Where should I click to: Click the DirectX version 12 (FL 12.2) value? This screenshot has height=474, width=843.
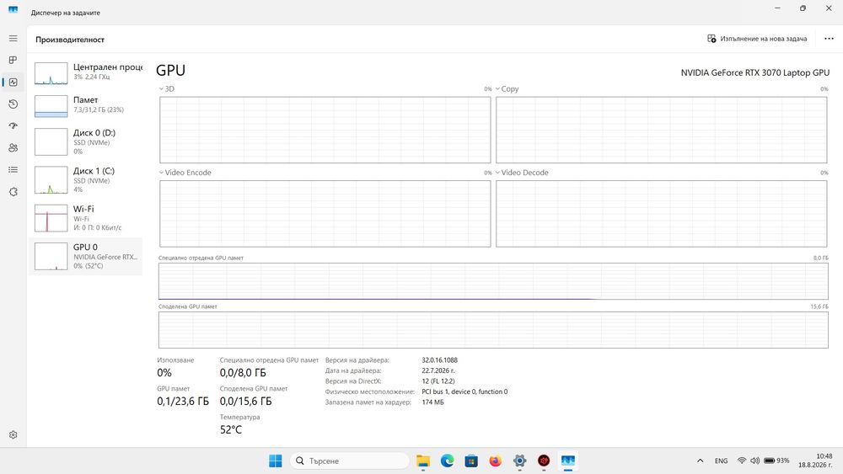[438, 381]
